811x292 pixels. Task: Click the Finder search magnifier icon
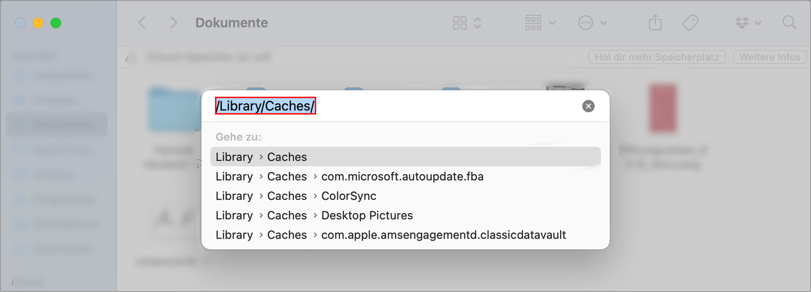coord(789,23)
